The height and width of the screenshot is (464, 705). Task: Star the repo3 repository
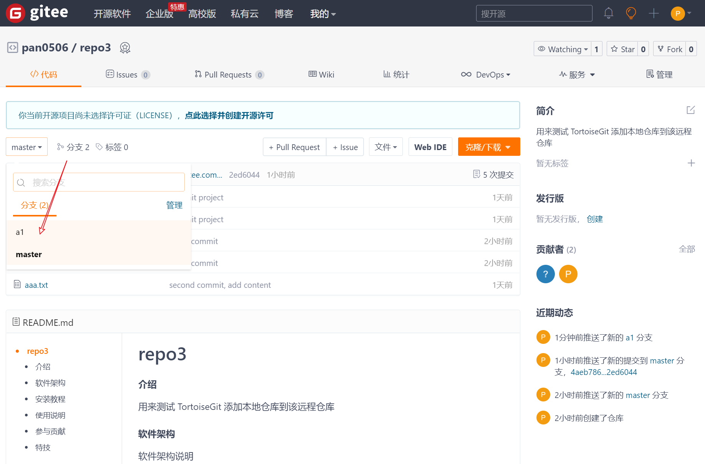(x=623, y=49)
